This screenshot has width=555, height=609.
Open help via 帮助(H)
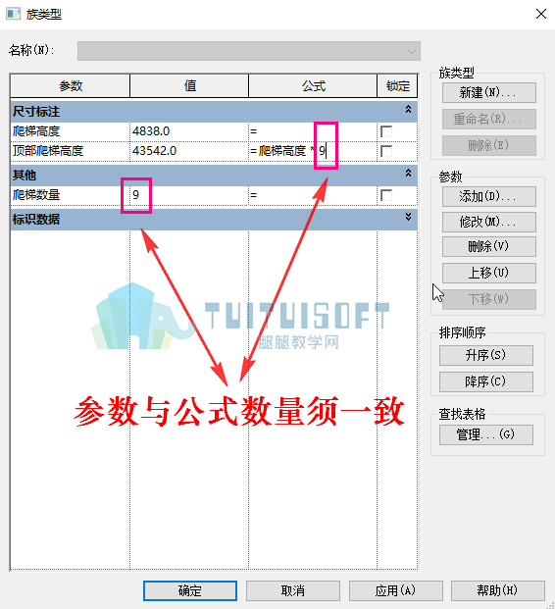click(x=498, y=590)
